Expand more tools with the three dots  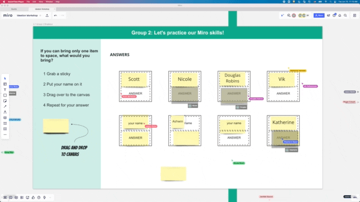click(x=5, y=135)
